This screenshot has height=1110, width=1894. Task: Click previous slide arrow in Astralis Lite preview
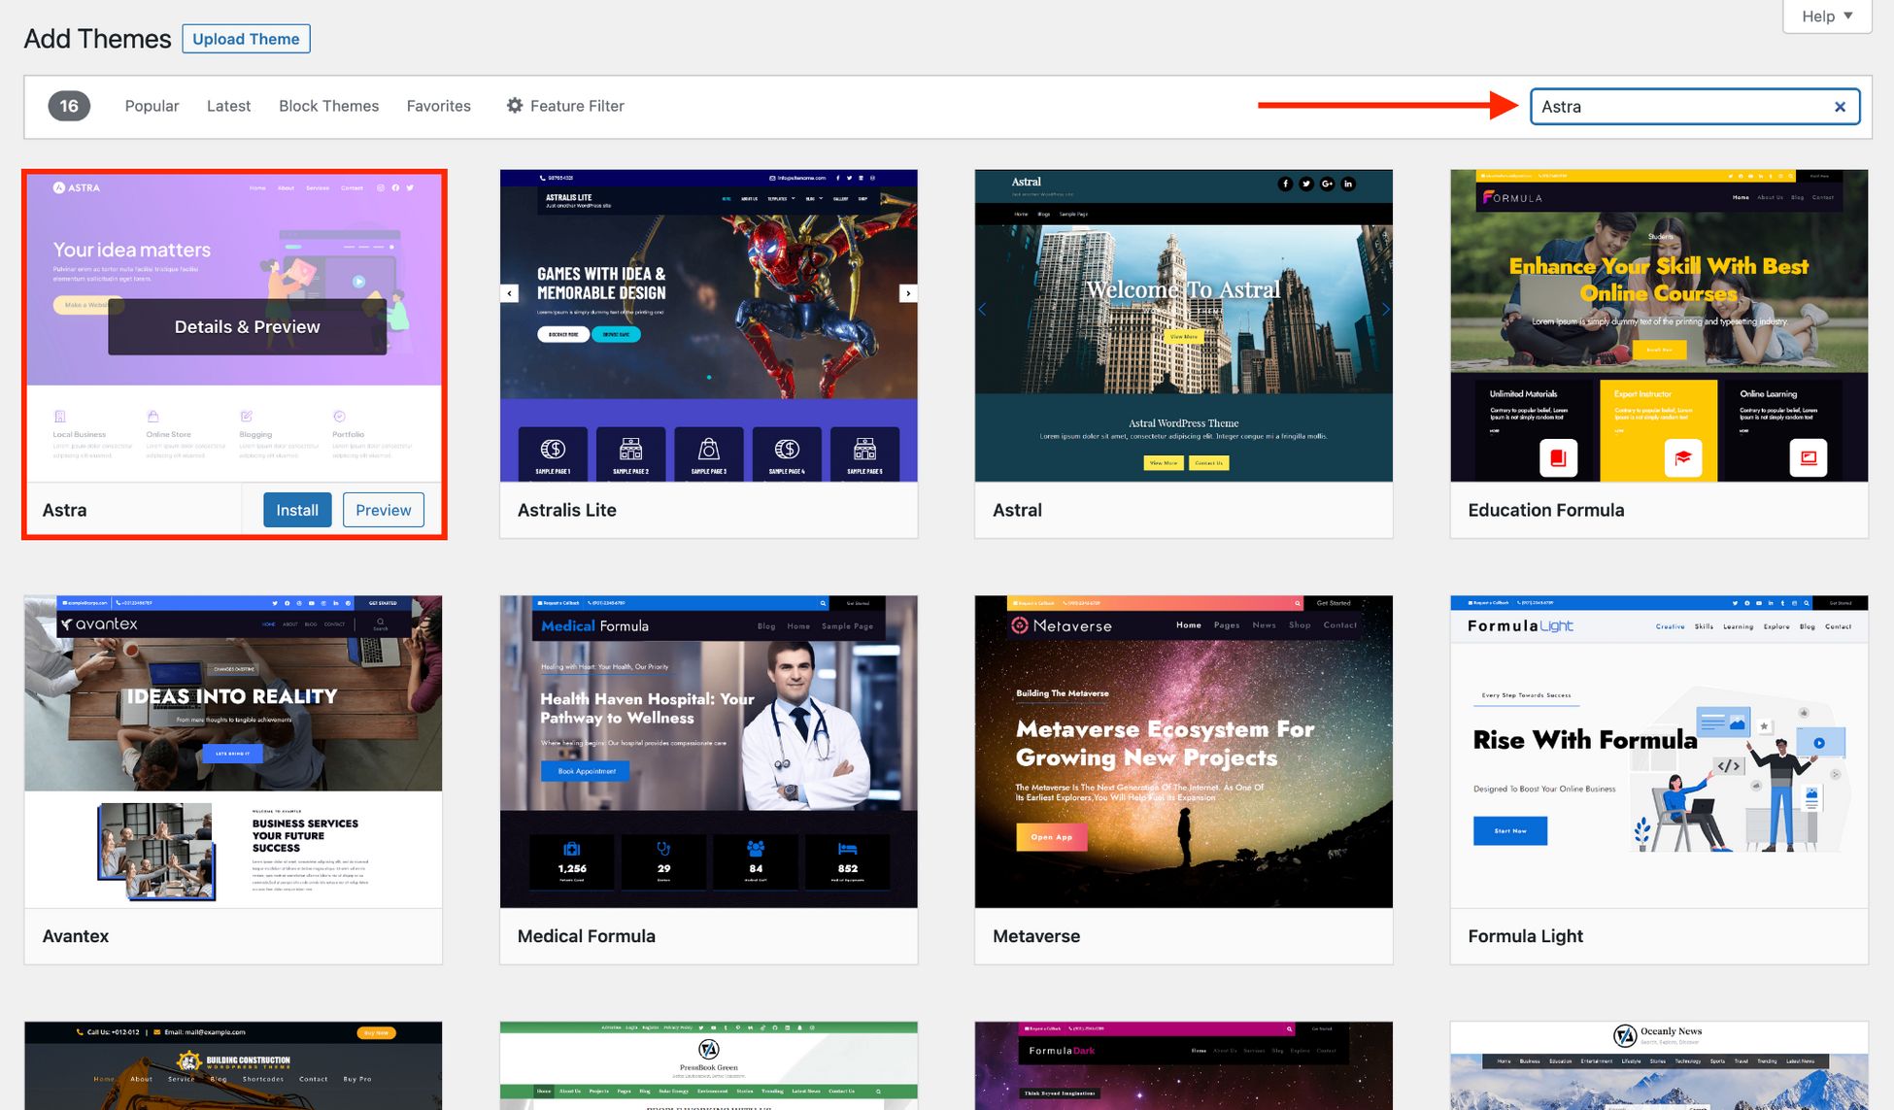tap(510, 293)
